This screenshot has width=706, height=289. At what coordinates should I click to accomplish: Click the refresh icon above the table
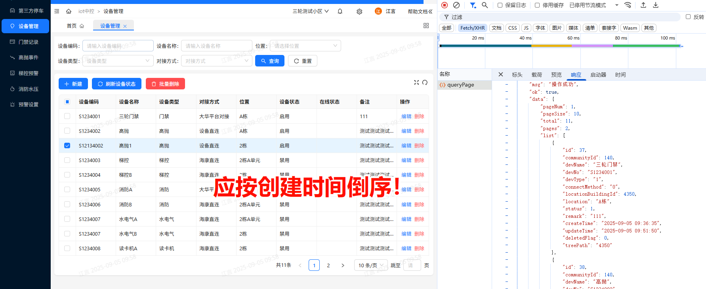point(425,82)
